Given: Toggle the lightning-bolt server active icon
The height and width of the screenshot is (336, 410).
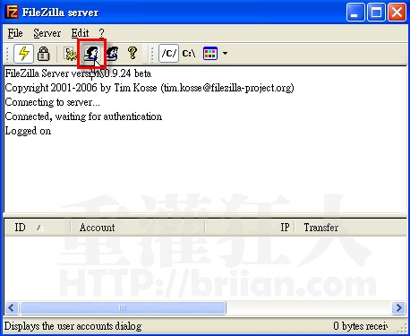Looking at the screenshot, I should (x=23, y=54).
